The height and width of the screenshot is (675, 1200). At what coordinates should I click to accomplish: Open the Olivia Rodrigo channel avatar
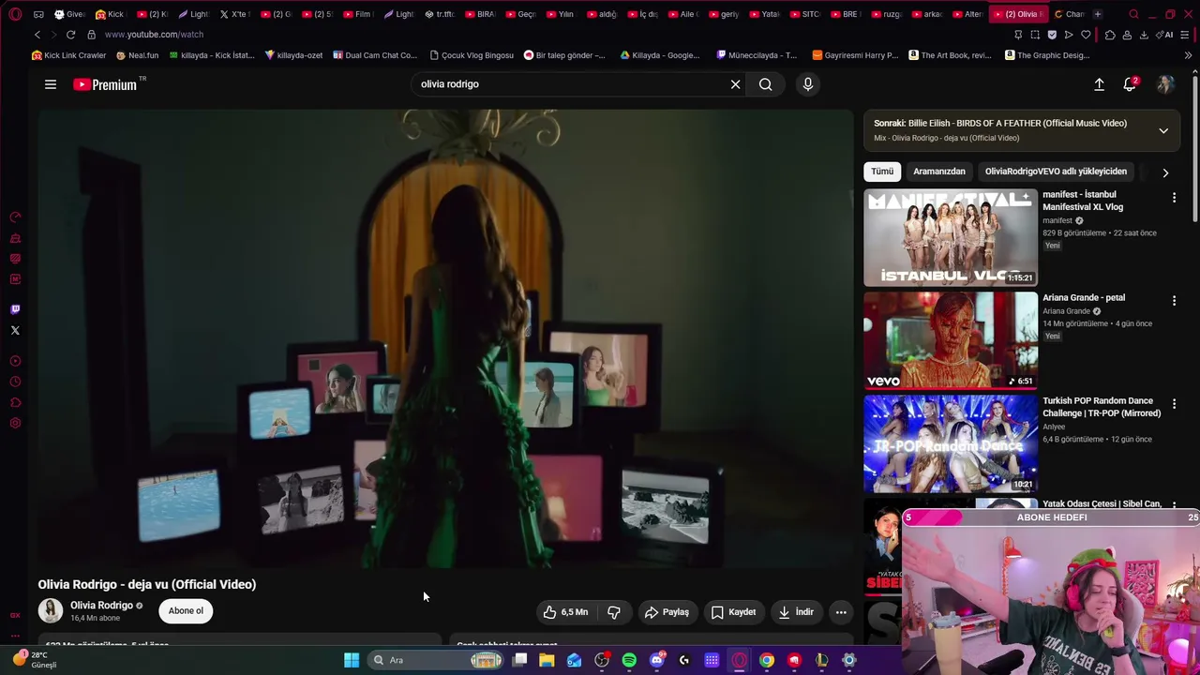(x=51, y=610)
